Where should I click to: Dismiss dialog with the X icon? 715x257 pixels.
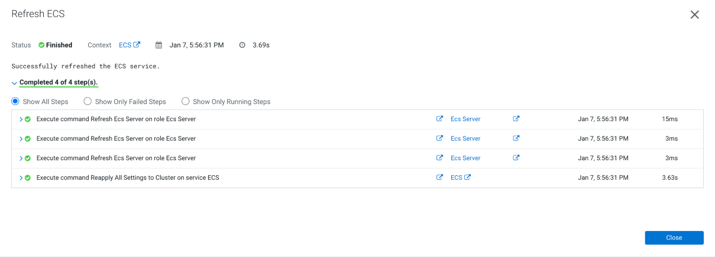[694, 15]
